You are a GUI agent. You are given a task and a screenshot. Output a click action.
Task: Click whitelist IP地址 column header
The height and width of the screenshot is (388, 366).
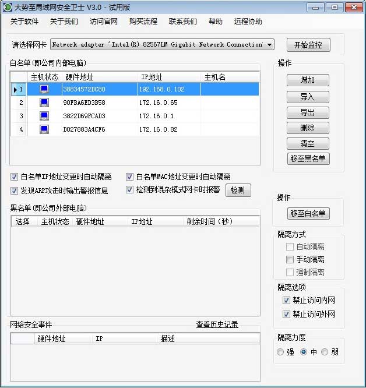click(169, 77)
